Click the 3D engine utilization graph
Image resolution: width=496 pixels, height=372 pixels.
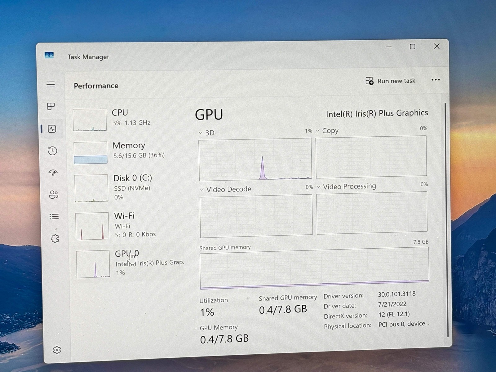(255, 159)
